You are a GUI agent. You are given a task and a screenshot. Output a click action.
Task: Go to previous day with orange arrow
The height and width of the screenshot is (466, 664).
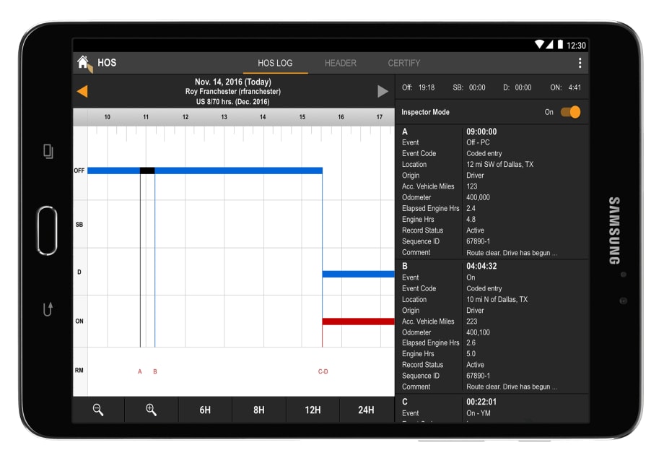tap(82, 91)
